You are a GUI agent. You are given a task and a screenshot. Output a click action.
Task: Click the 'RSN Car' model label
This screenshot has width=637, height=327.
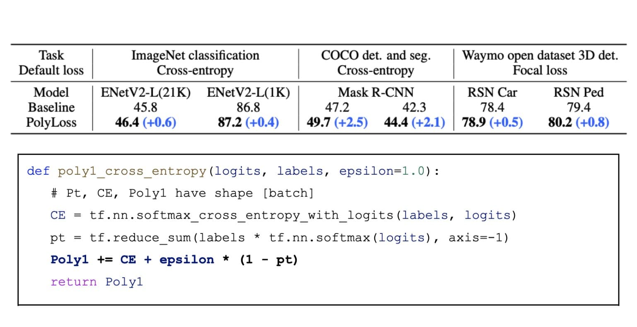[x=492, y=92]
